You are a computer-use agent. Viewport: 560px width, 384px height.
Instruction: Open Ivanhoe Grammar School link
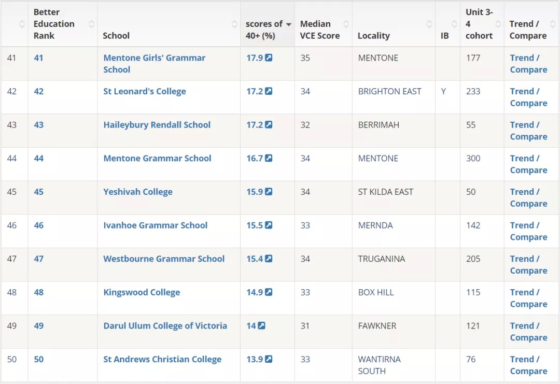tap(156, 225)
